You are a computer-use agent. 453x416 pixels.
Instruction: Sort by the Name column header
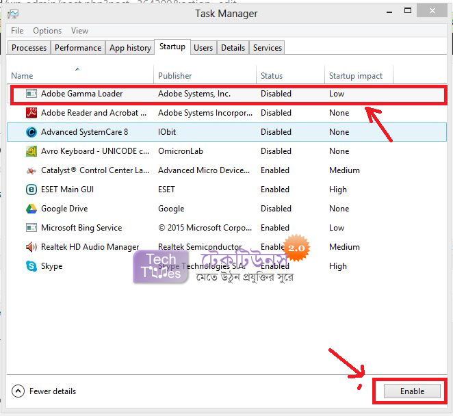pyautogui.click(x=80, y=76)
